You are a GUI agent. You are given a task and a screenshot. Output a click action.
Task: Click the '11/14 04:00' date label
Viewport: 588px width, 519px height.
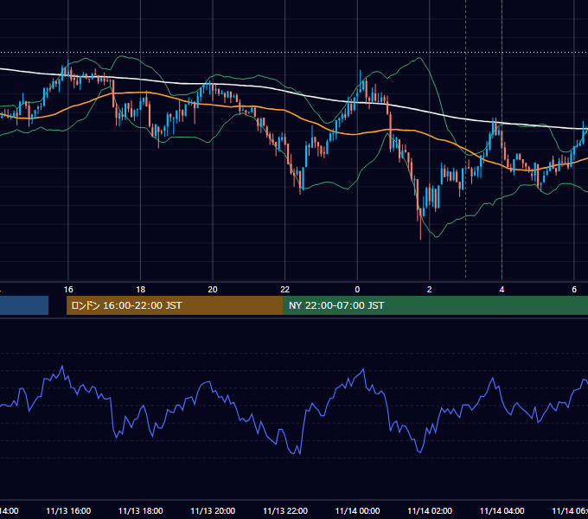click(502, 511)
